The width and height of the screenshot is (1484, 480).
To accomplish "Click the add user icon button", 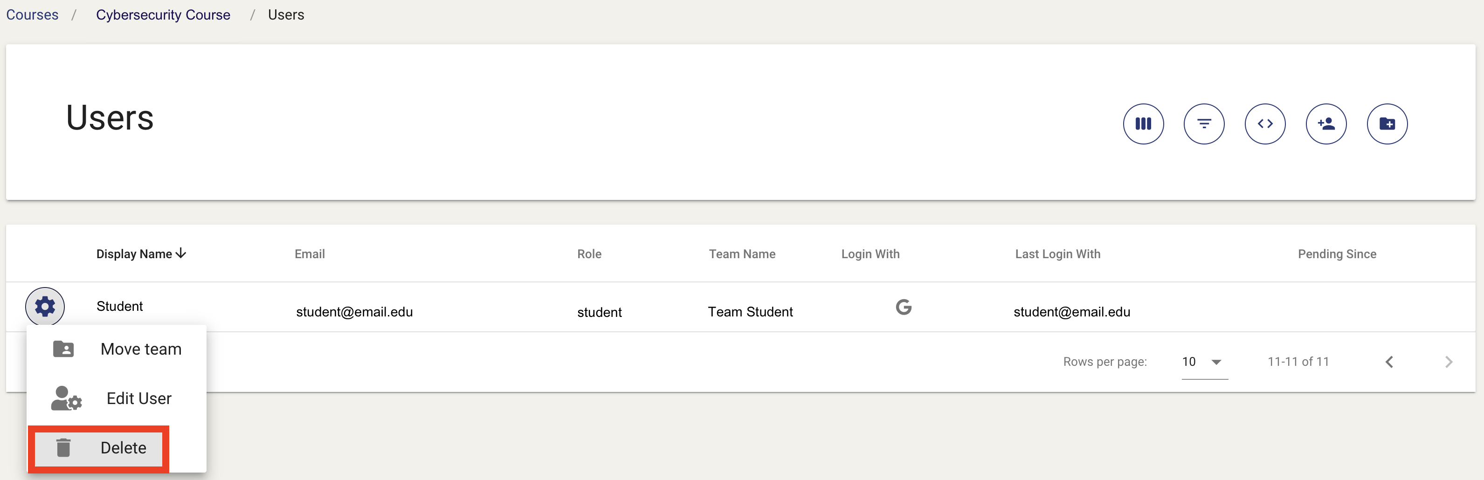I will [x=1326, y=124].
